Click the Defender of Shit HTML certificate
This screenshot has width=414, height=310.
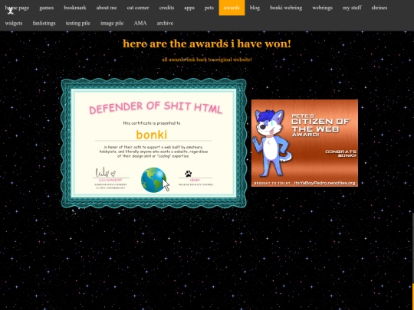tap(153, 143)
